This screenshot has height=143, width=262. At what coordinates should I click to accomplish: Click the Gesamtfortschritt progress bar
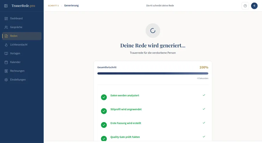pos(153,73)
